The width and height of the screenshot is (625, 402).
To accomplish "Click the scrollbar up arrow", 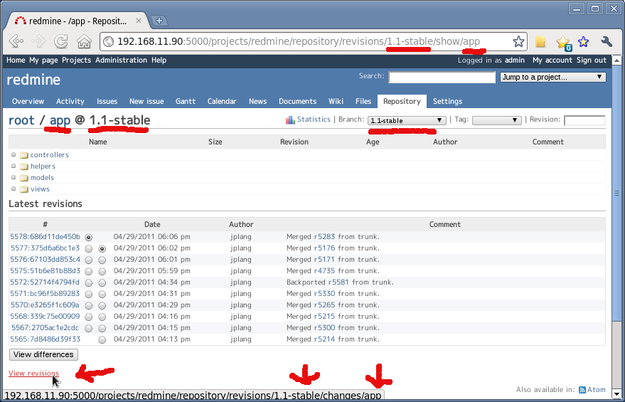I will [x=616, y=60].
